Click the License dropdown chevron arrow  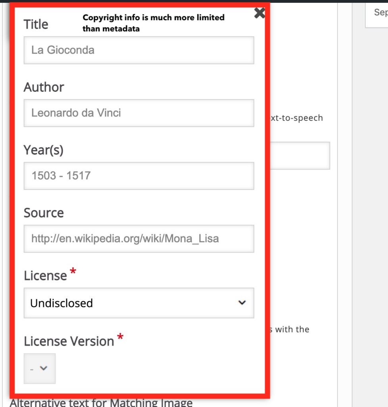click(x=242, y=303)
